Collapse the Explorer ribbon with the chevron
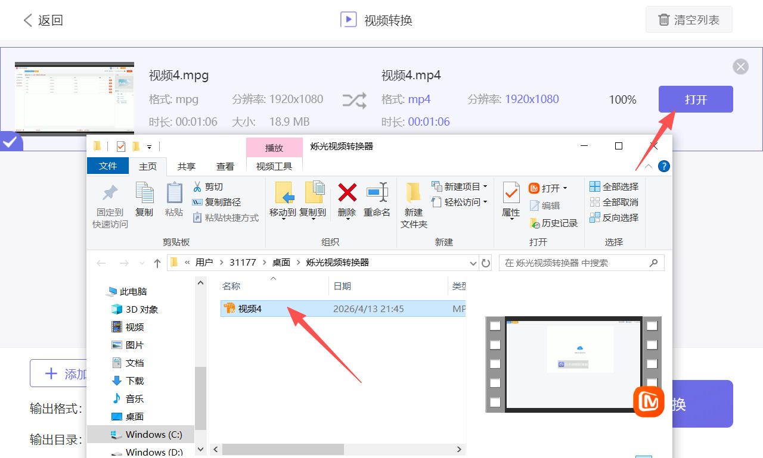 pyautogui.click(x=649, y=166)
